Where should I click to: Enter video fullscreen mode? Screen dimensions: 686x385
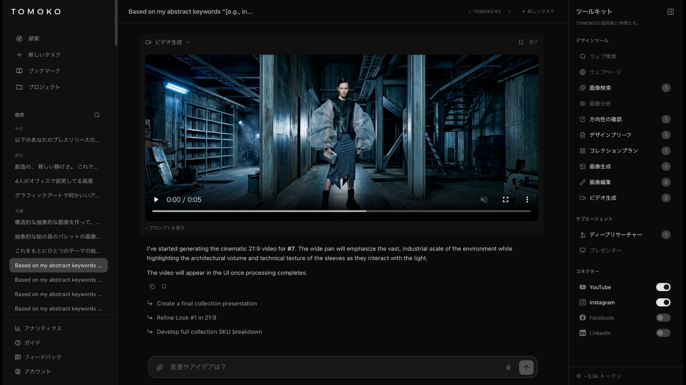(506, 200)
